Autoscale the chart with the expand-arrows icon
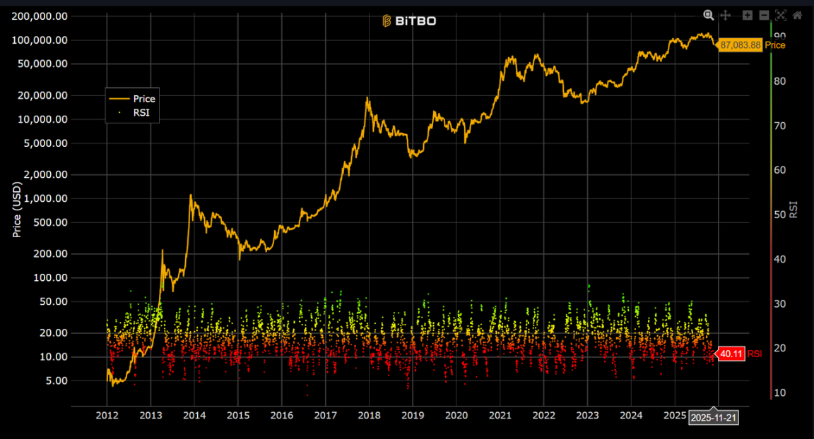 click(x=781, y=15)
